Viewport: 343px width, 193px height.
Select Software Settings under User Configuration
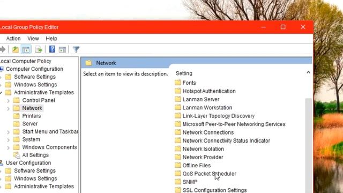click(35, 170)
